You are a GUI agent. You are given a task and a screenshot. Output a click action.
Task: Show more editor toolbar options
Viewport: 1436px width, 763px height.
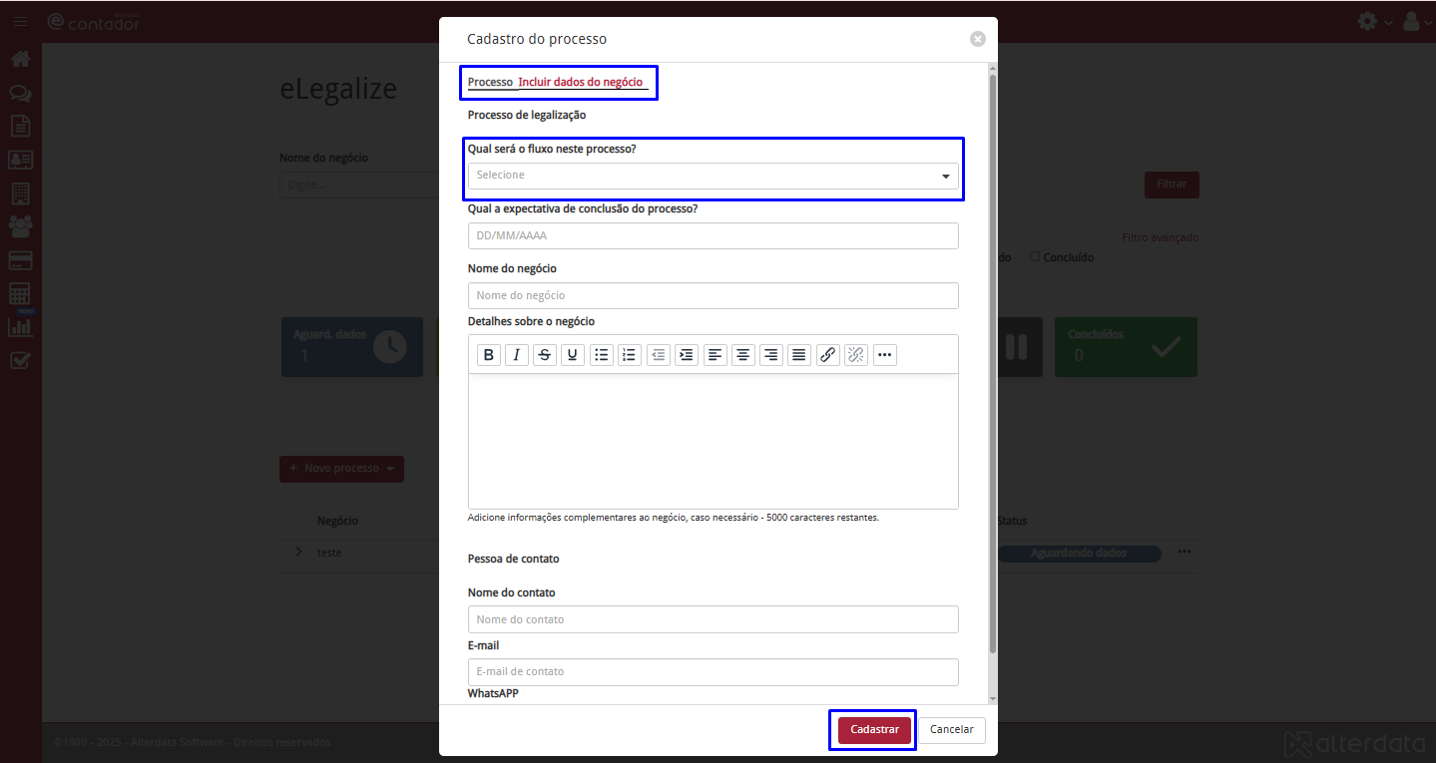(885, 354)
